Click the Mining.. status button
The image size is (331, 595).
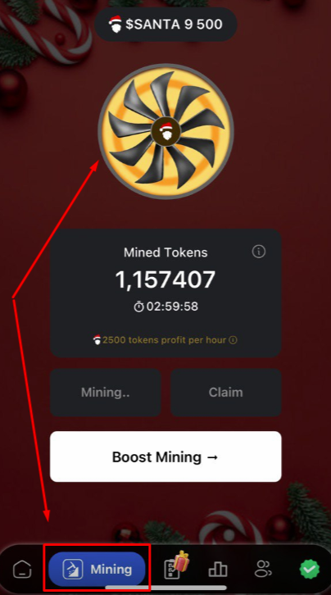point(106,393)
